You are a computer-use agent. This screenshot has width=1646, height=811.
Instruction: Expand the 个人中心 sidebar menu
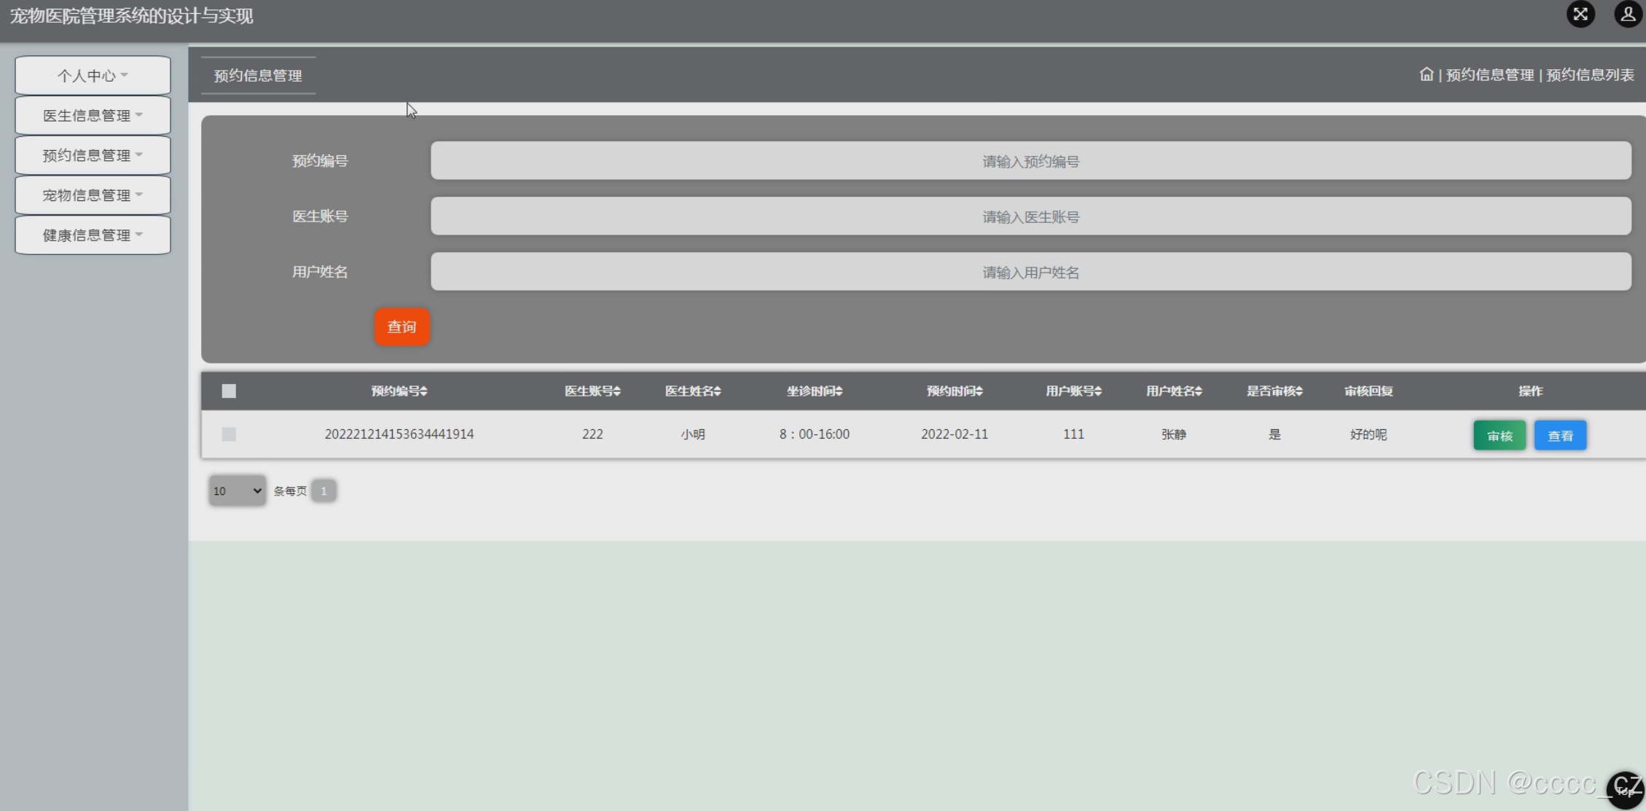(x=93, y=76)
